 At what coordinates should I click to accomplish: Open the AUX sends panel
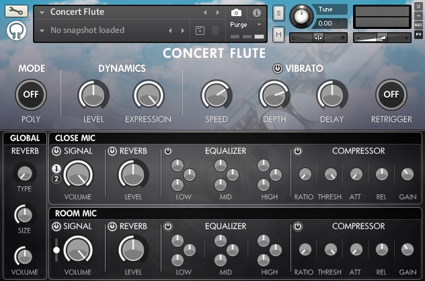[418, 25]
